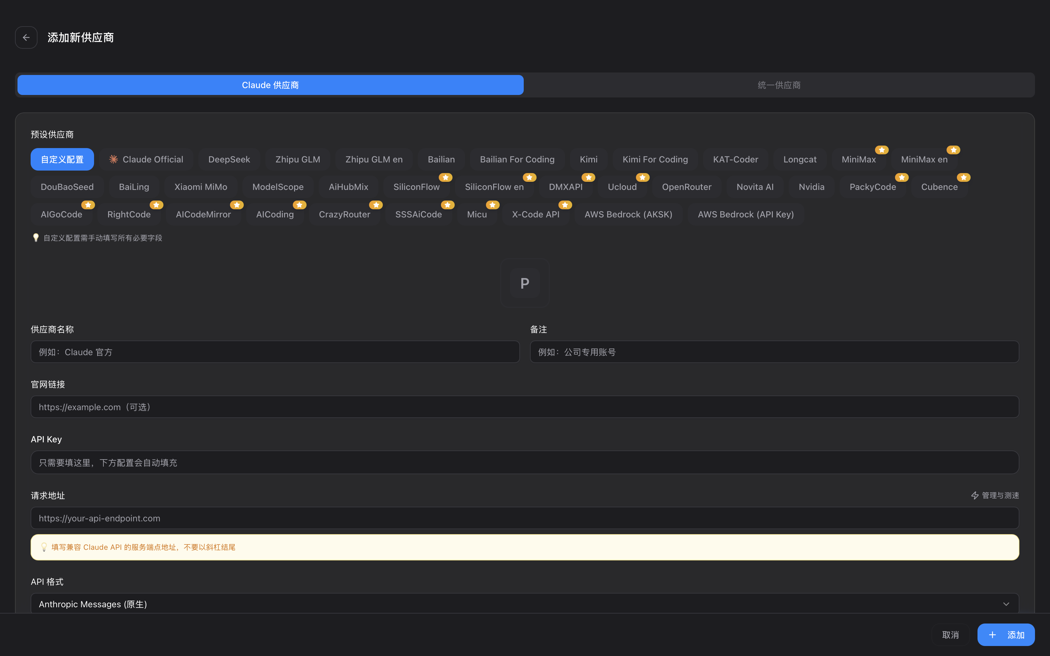Screen dimensions: 1050x656
Task: Click the star badge on PackyCode preset
Action: 902,177
